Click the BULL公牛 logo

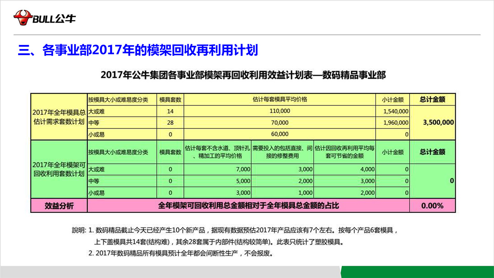(x=44, y=18)
